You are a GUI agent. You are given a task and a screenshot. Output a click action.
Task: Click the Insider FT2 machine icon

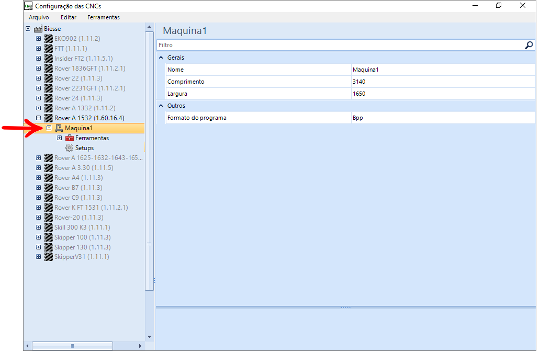pos(49,59)
